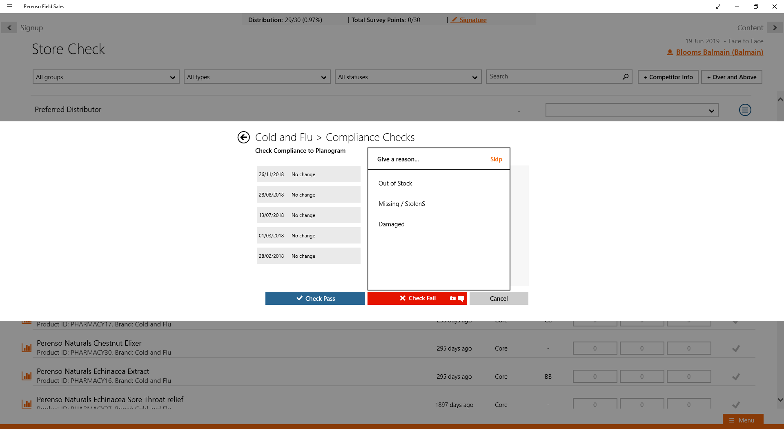Click the search magnifier icon
The image size is (784, 429).
click(625, 76)
